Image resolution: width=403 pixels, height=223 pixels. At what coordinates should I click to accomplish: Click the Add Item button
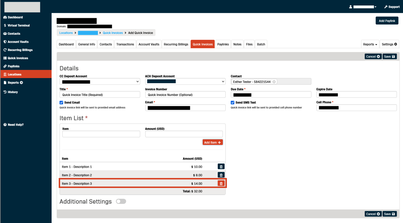[213, 142]
